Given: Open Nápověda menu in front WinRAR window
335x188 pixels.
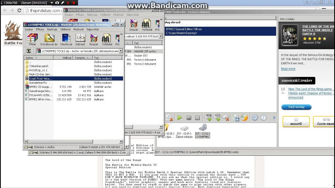Looking at the screenshot, I should (x=93, y=30).
